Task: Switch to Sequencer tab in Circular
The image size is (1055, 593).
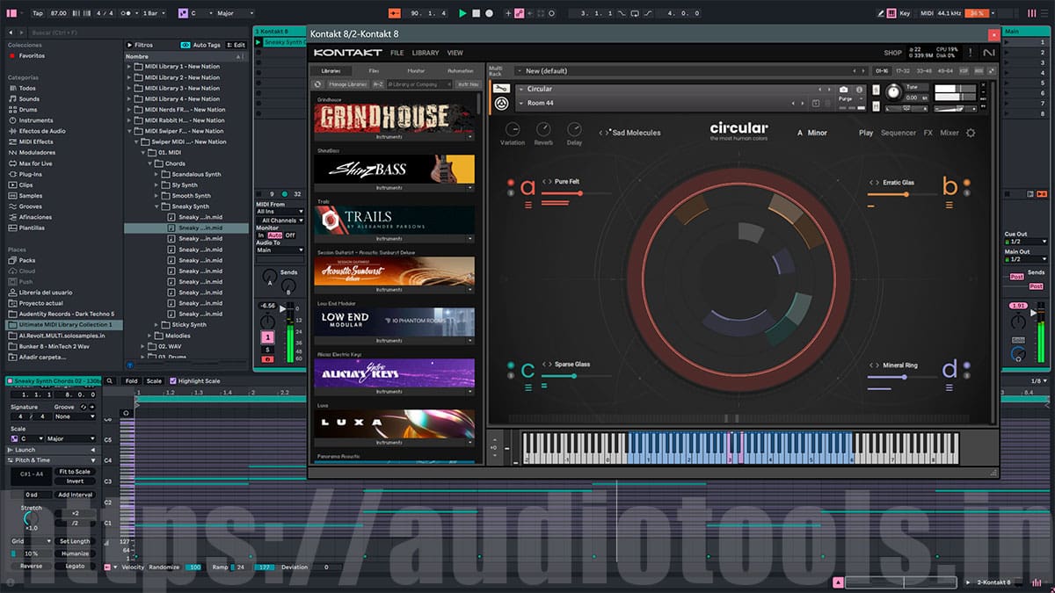Action: (x=899, y=133)
